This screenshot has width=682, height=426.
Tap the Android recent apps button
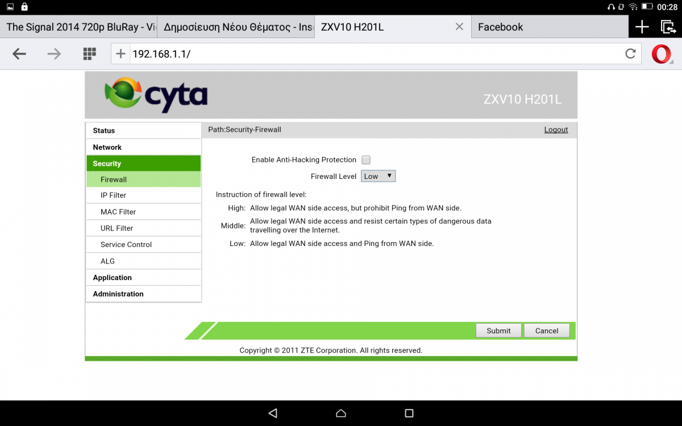point(409,413)
